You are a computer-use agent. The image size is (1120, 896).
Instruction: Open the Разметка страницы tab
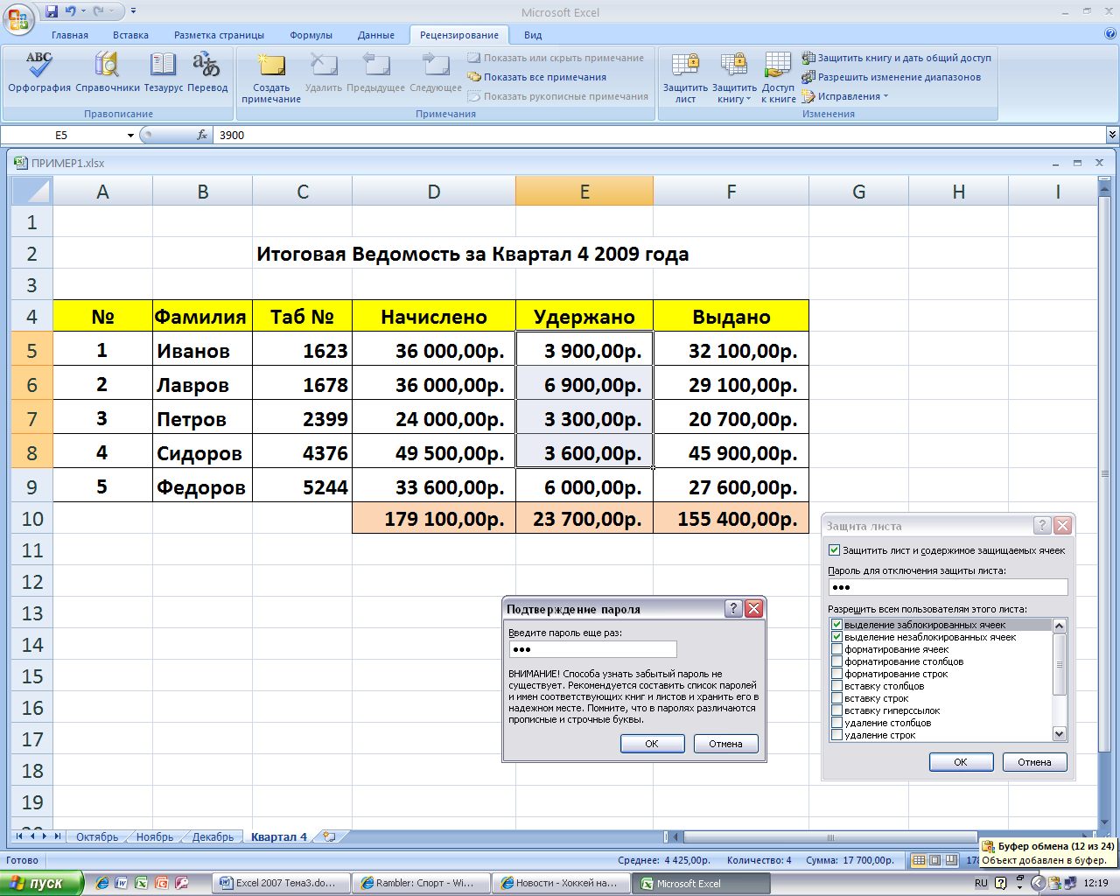point(219,35)
